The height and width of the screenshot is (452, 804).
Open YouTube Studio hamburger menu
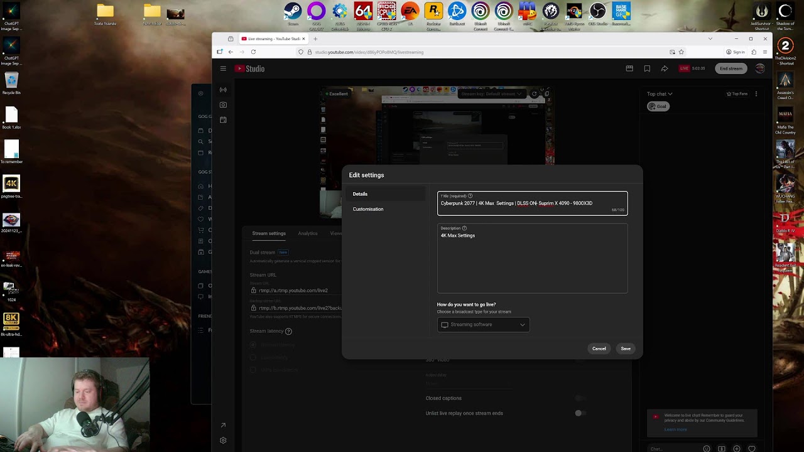[223, 68]
